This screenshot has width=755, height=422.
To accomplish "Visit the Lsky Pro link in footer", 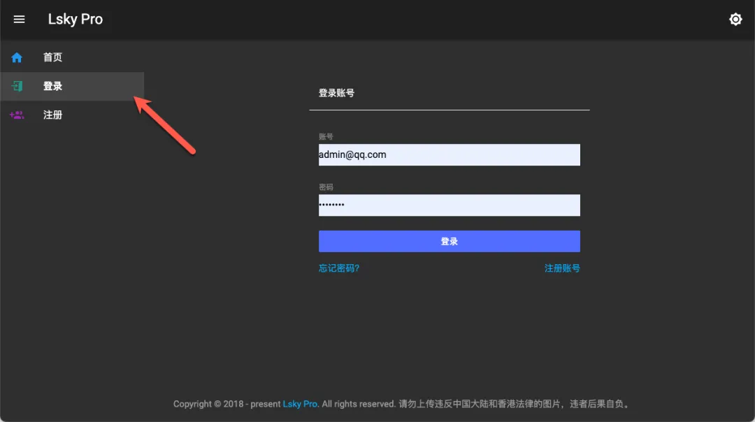I will pyautogui.click(x=301, y=404).
